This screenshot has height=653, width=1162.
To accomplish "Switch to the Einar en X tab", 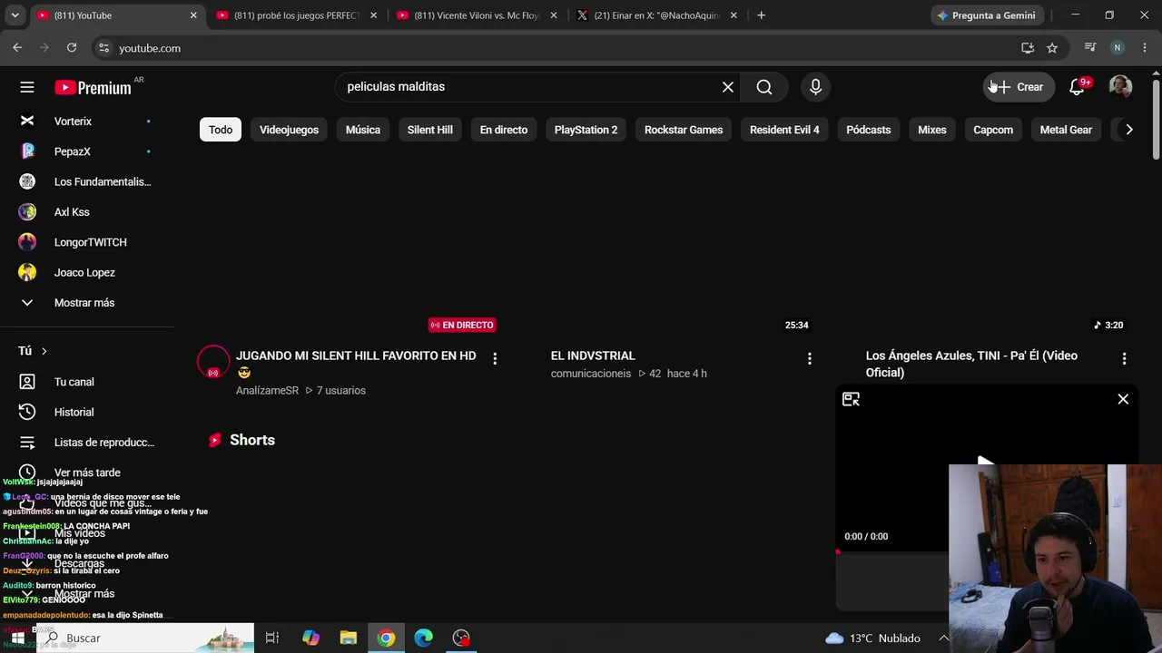I will click(x=655, y=15).
